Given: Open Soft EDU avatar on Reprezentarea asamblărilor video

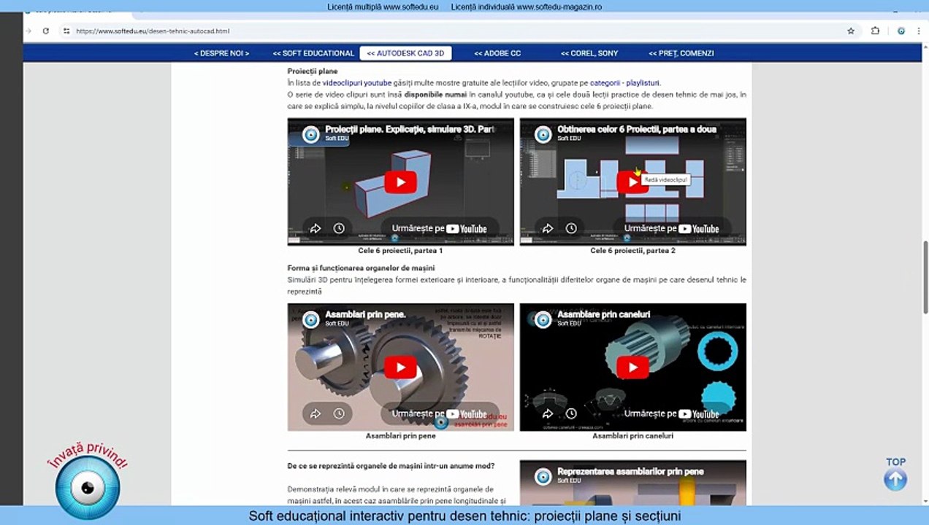Looking at the screenshot, I should 543,476.
